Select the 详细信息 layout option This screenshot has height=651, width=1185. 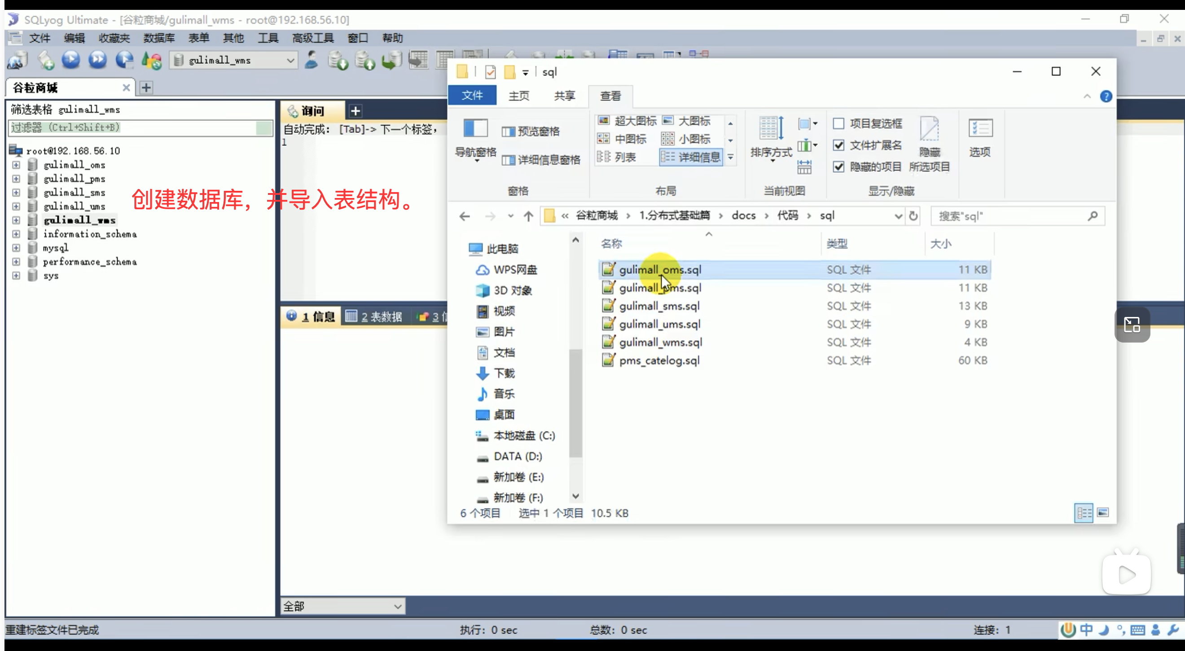coord(691,157)
